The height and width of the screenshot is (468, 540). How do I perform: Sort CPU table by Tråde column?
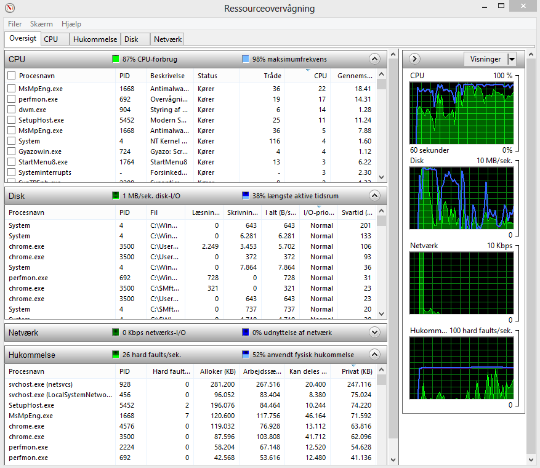click(x=262, y=76)
